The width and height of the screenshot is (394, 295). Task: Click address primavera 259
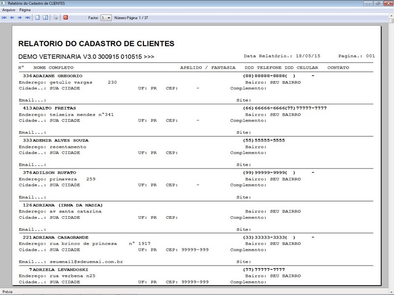coord(72,179)
